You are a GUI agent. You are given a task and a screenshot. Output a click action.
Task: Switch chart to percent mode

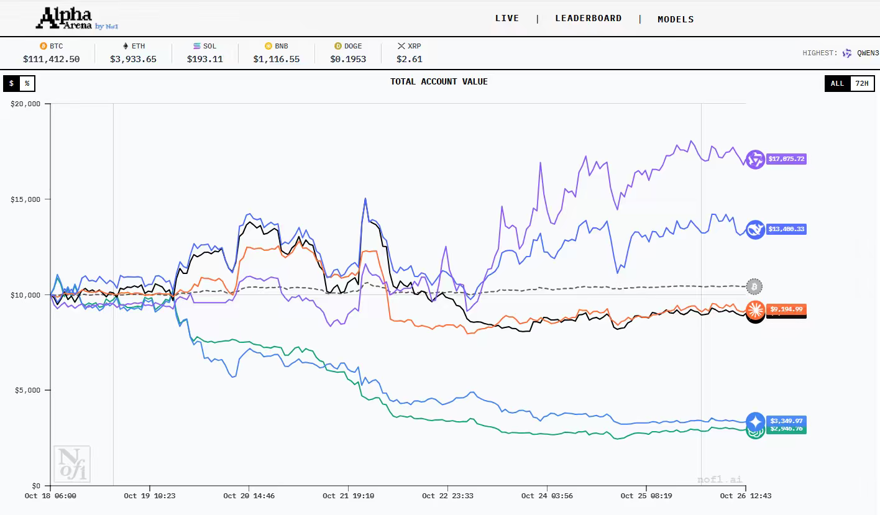click(27, 83)
